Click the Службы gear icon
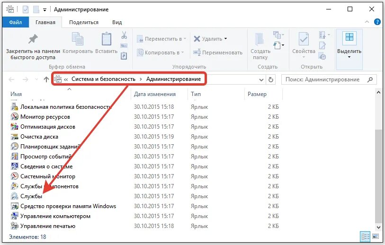385x245 pixels. click(15, 196)
